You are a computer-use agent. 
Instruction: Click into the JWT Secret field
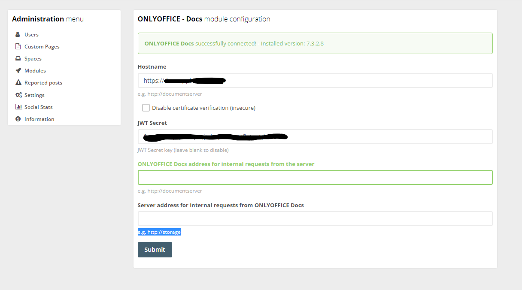coord(315,137)
